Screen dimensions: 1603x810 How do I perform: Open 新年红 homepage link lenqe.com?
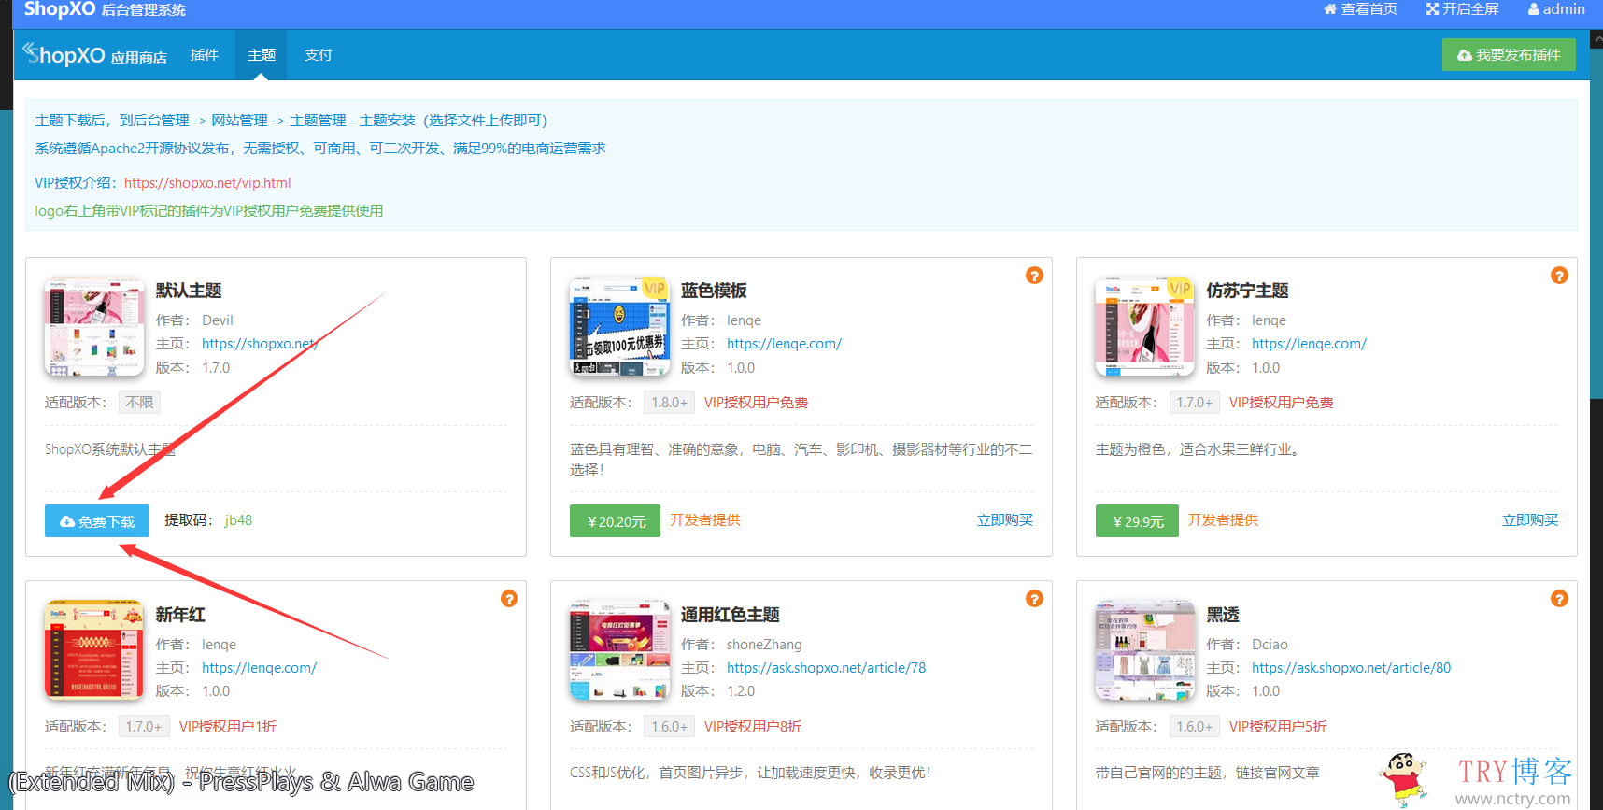tap(259, 668)
